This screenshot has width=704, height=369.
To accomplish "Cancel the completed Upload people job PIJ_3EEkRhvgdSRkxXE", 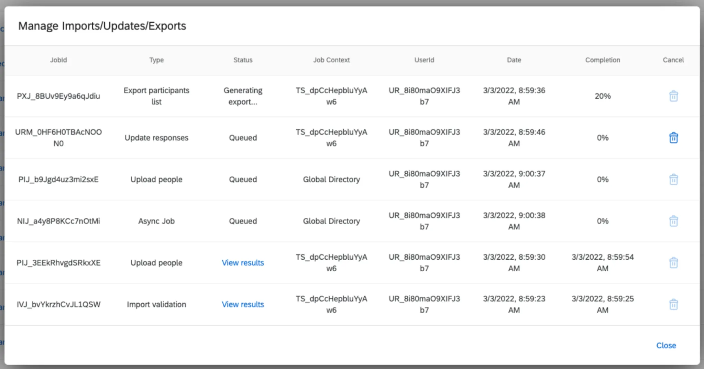I will point(673,262).
